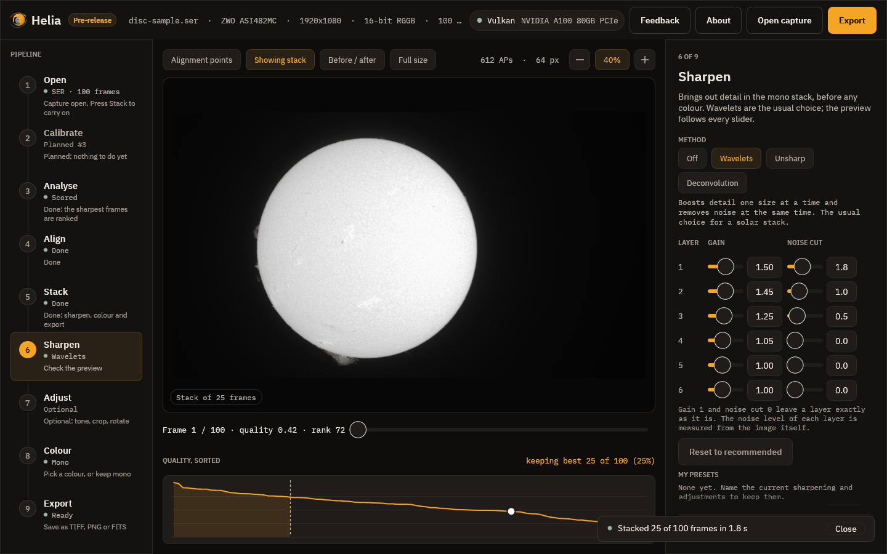Turn sharpening method Off

point(692,158)
